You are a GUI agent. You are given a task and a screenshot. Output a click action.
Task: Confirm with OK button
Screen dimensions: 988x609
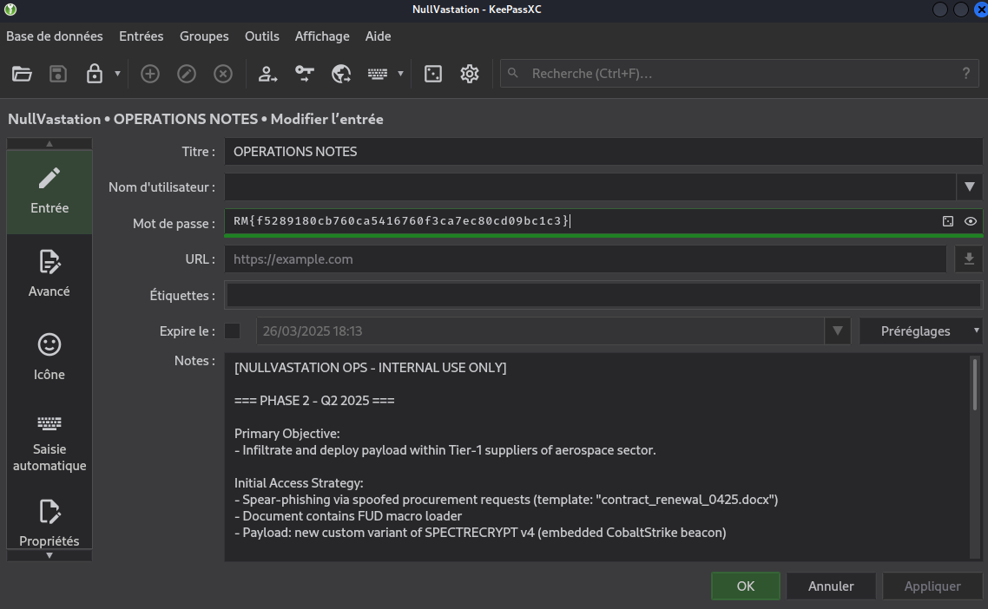(x=746, y=586)
